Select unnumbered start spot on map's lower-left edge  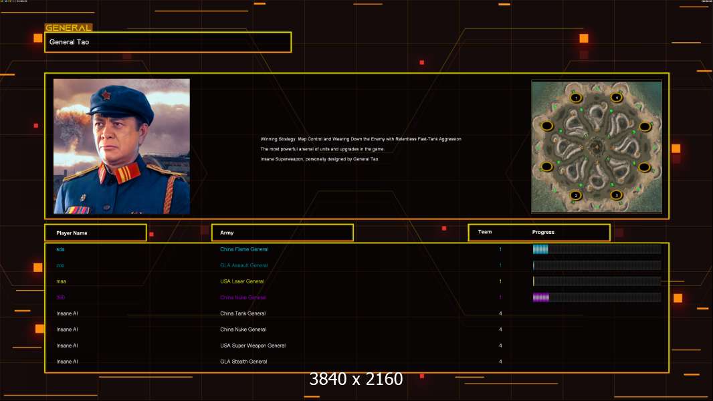click(546, 166)
